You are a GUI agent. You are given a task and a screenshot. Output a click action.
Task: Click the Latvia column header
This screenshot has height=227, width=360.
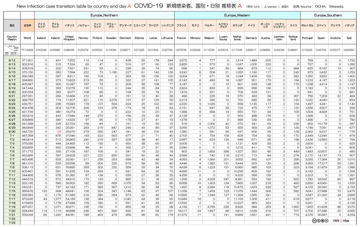(x=153, y=38)
